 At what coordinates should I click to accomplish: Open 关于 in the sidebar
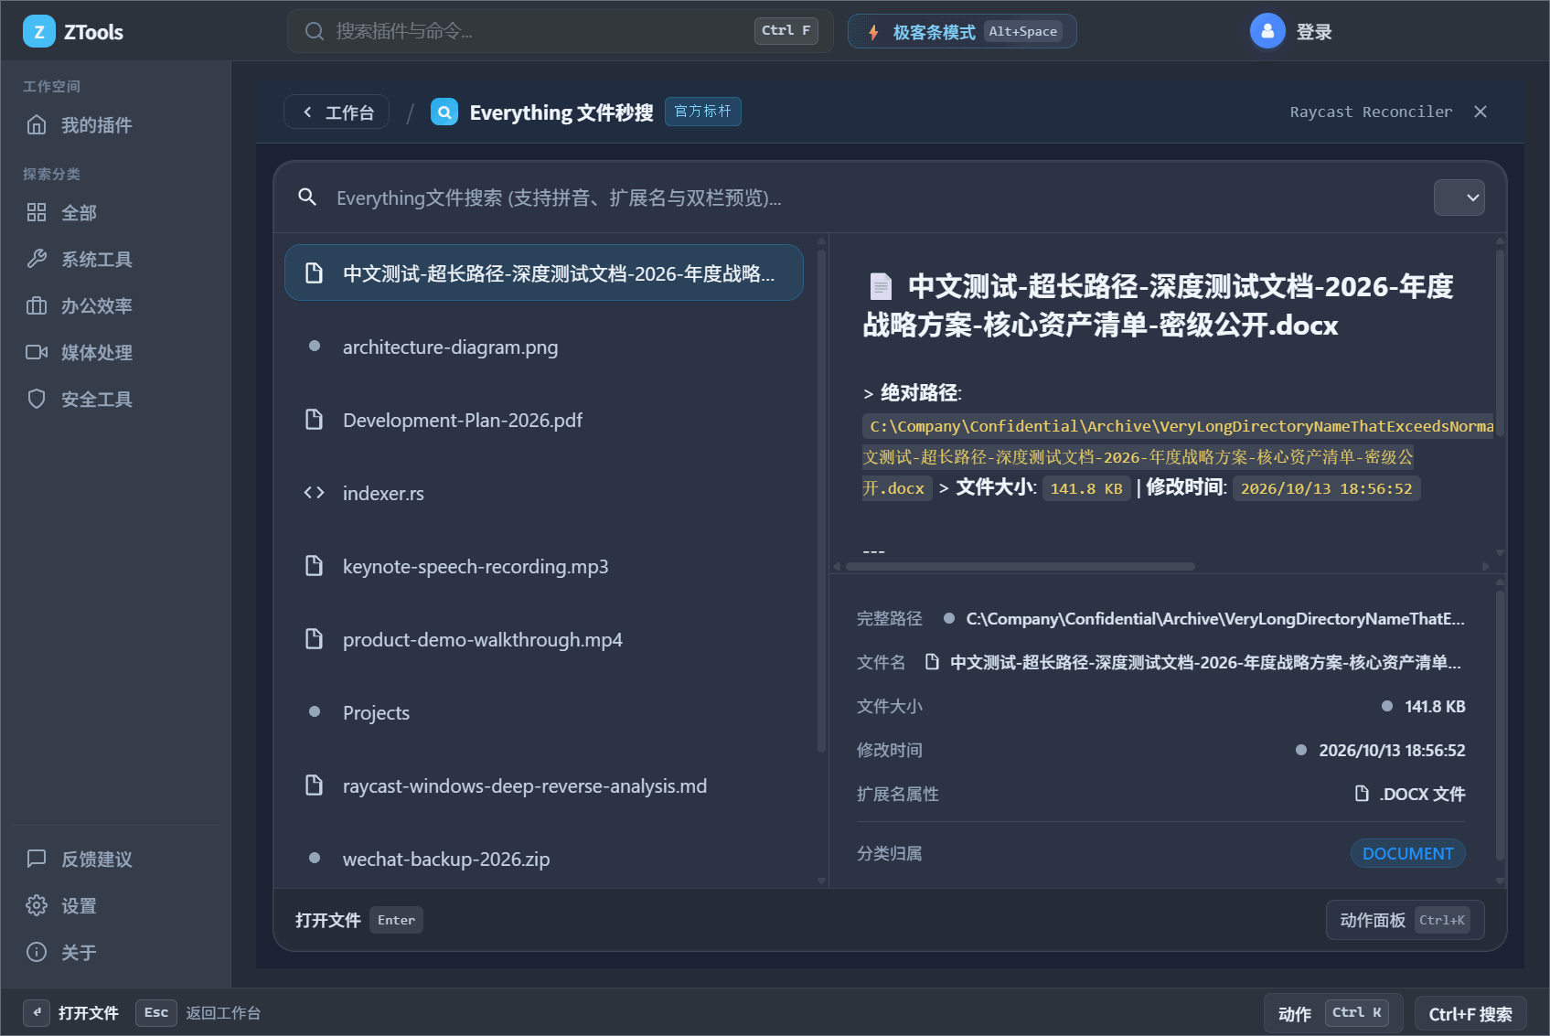(115, 953)
